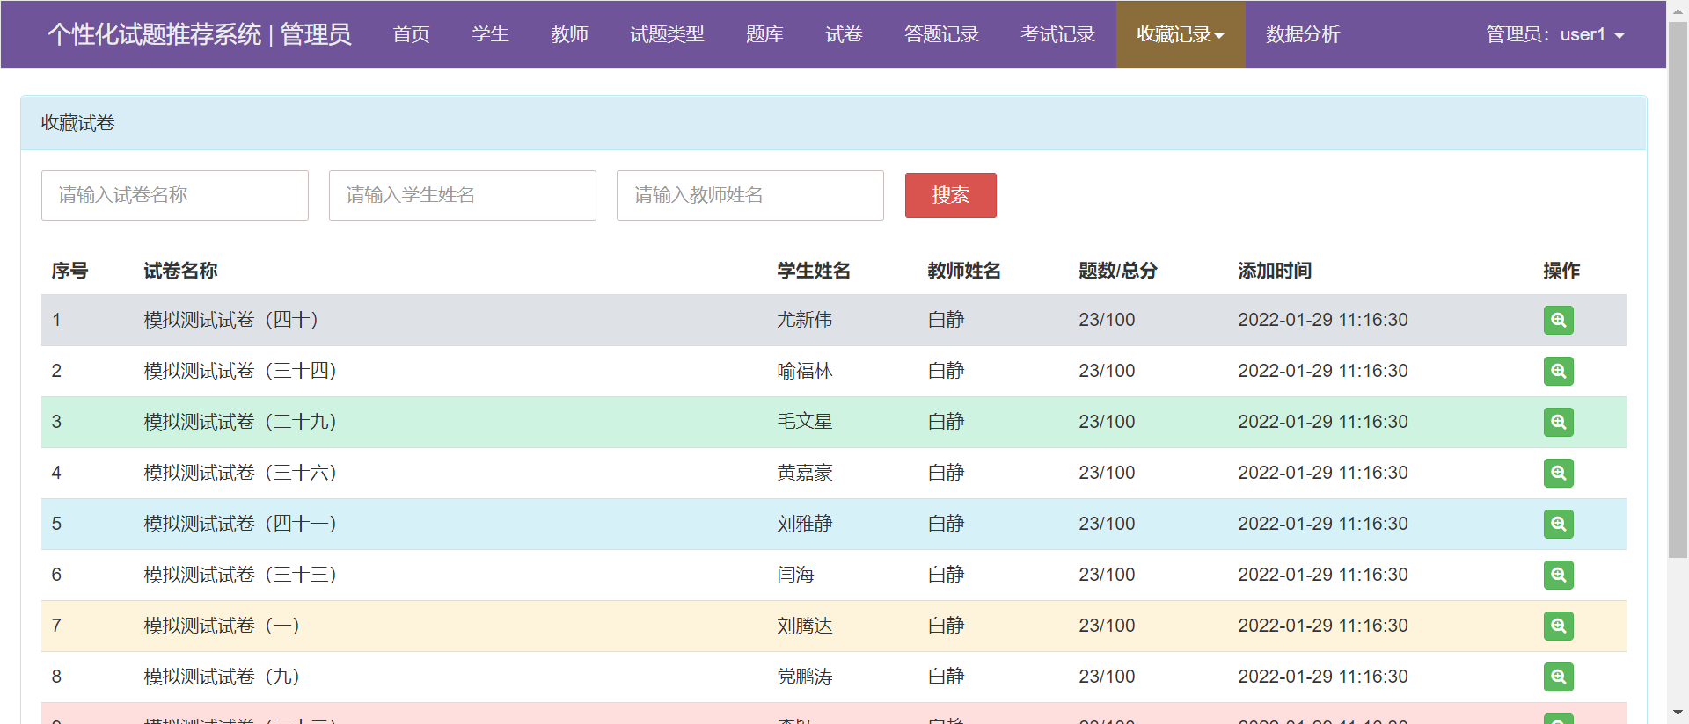Screen dimensions: 1689x724
Task: Open details for 模拟测试试卷(三十三)
Action: [x=1558, y=575]
